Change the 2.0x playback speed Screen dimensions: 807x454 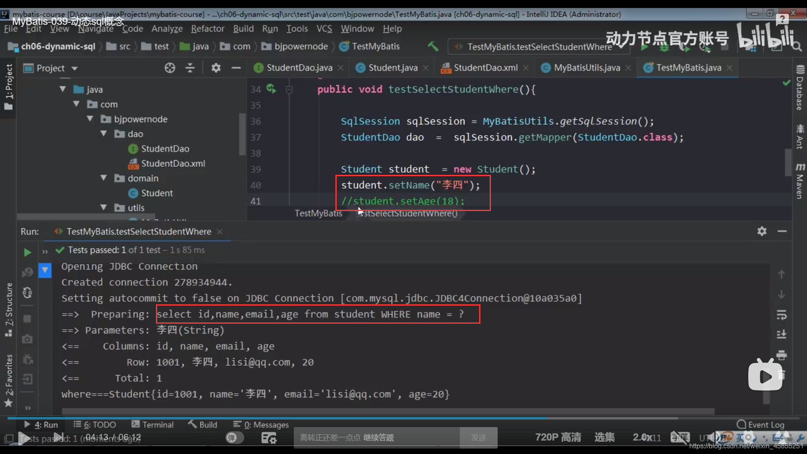click(x=643, y=438)
